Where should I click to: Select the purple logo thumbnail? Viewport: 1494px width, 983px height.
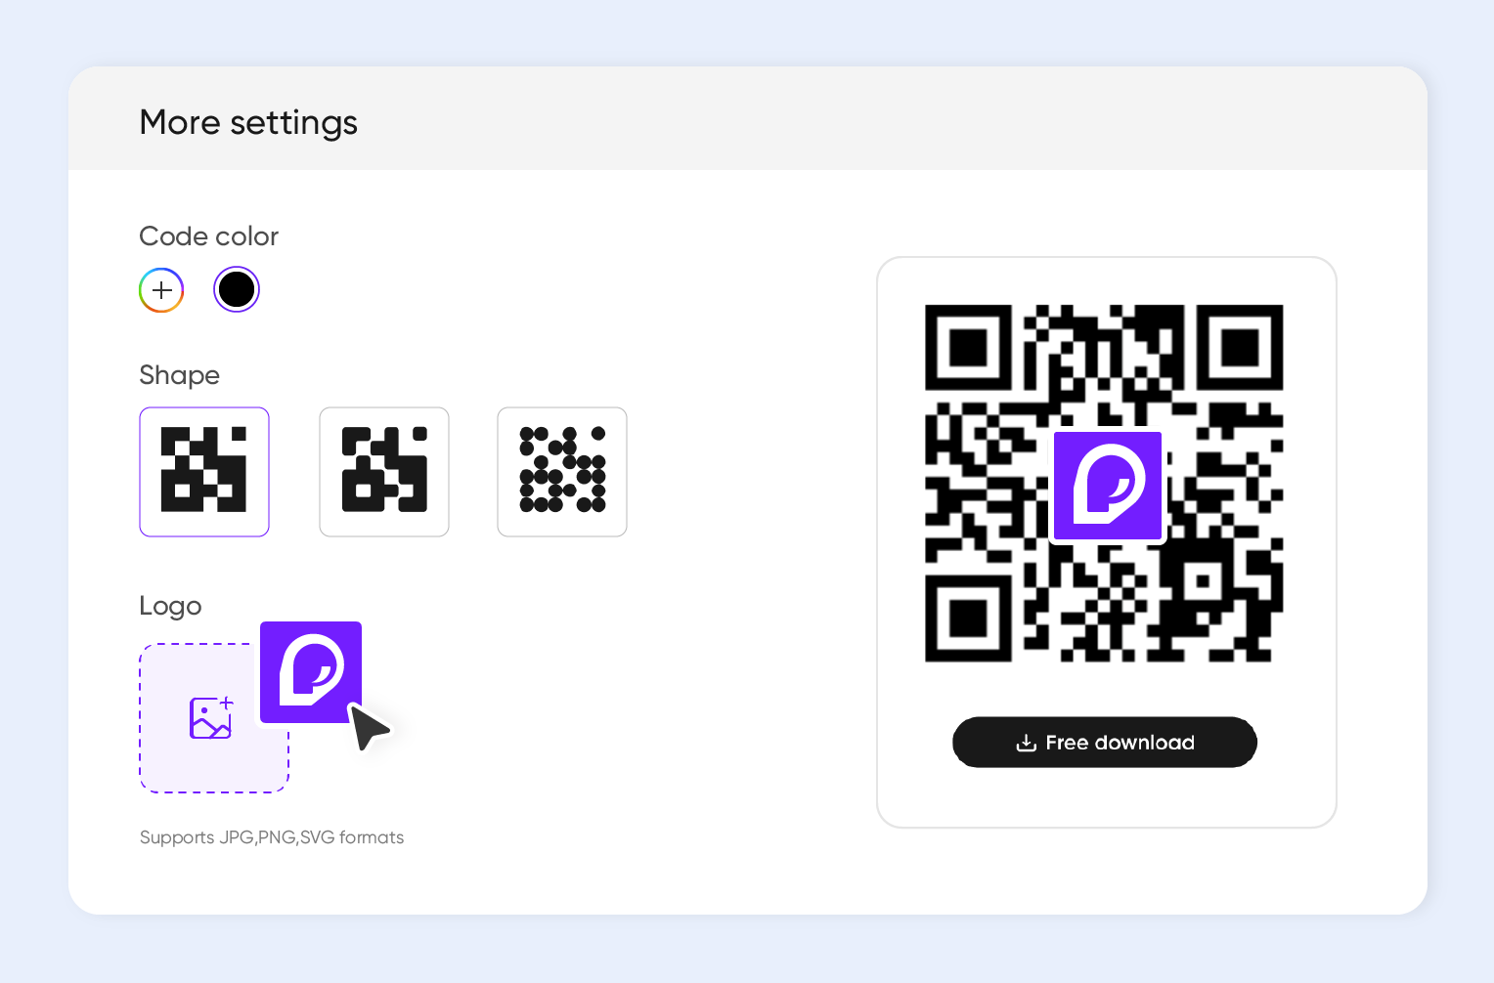[x=311, y=672]
